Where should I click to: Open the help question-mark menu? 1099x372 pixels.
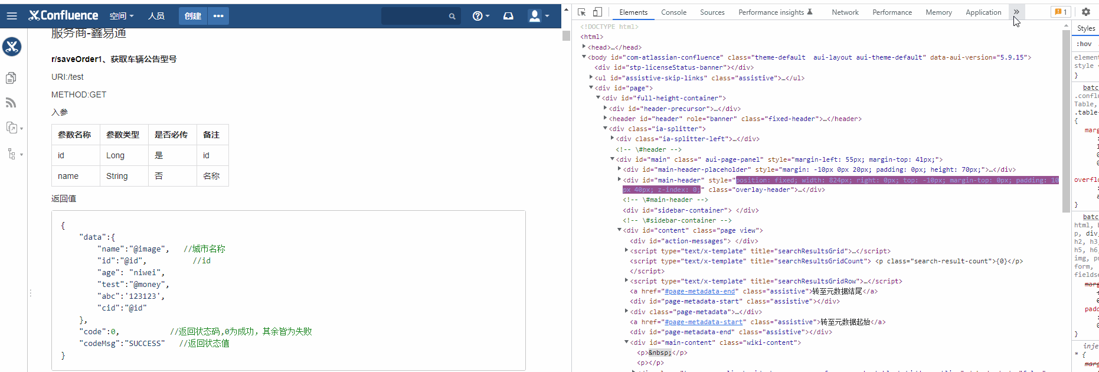click(481, 16)
